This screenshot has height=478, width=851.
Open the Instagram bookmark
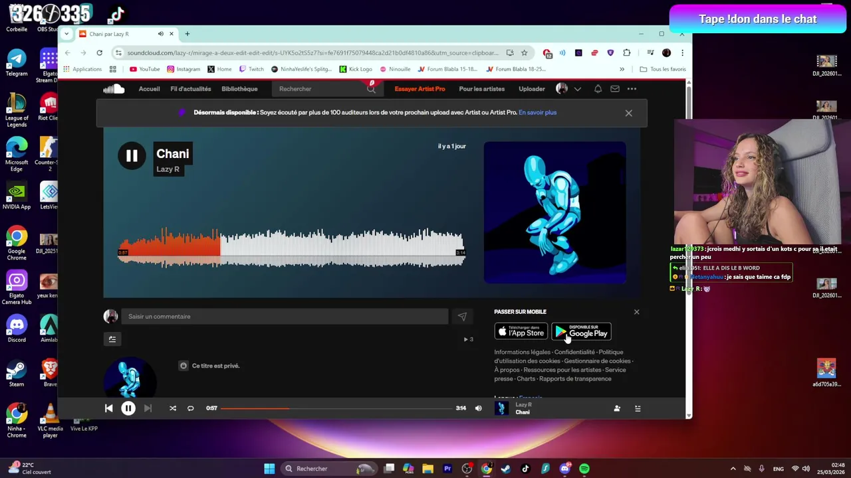pyautogui.click(x=183, y=69)
